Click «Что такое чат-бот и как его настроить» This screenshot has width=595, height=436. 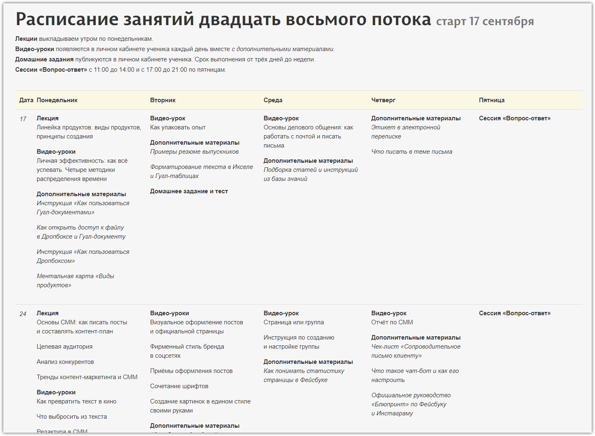(x=415, y=371)
